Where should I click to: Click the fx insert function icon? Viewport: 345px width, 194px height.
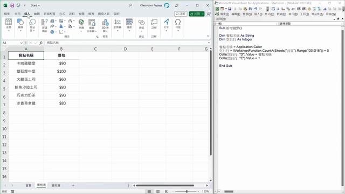pyautogui.click(x=41, y=43)
